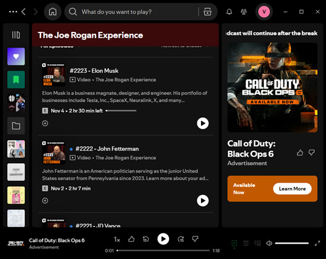Image resolution: width=326 pixels, height=259 pixels.
Task: Click 'Call of Duty: Black Ops 6' in the player bar
Action: [57, 240]
